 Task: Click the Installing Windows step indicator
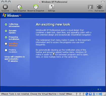(6, 44)
